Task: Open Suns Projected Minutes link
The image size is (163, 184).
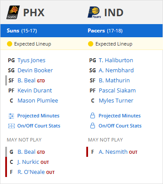Action: click(x=38, y=116)
